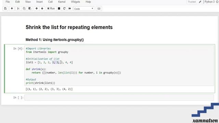Click the 'print(shrink(list1))' line

[x=40, y=83]
